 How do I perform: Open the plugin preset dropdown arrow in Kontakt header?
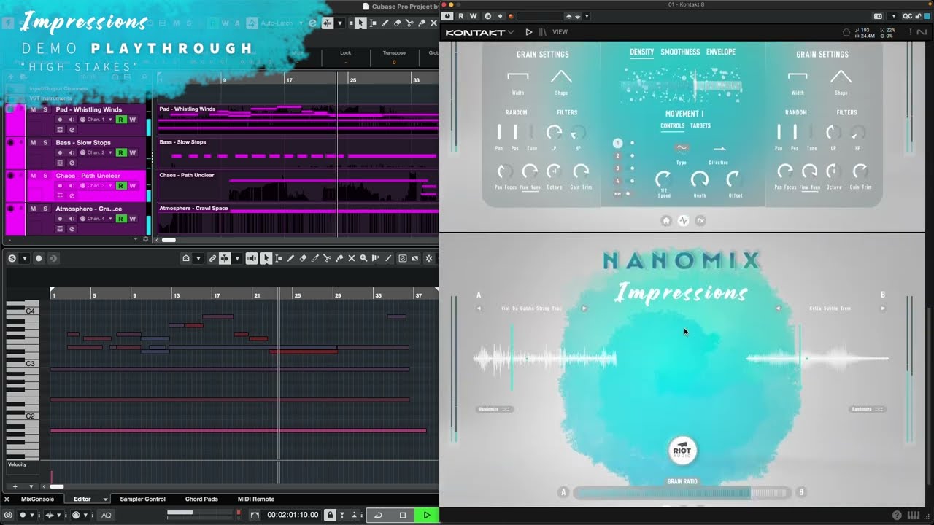(x=587, y=16)
